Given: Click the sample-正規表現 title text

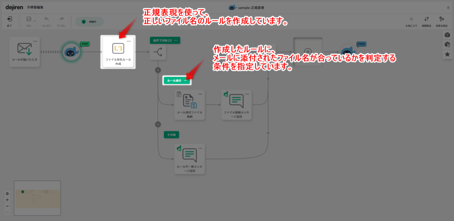Looking at the screenshot, I should pyautogui.click(x=251, y=8).
